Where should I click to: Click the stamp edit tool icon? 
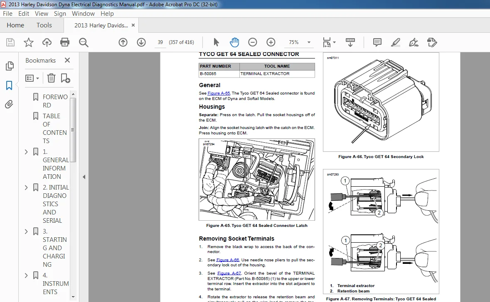click(432, 42)
